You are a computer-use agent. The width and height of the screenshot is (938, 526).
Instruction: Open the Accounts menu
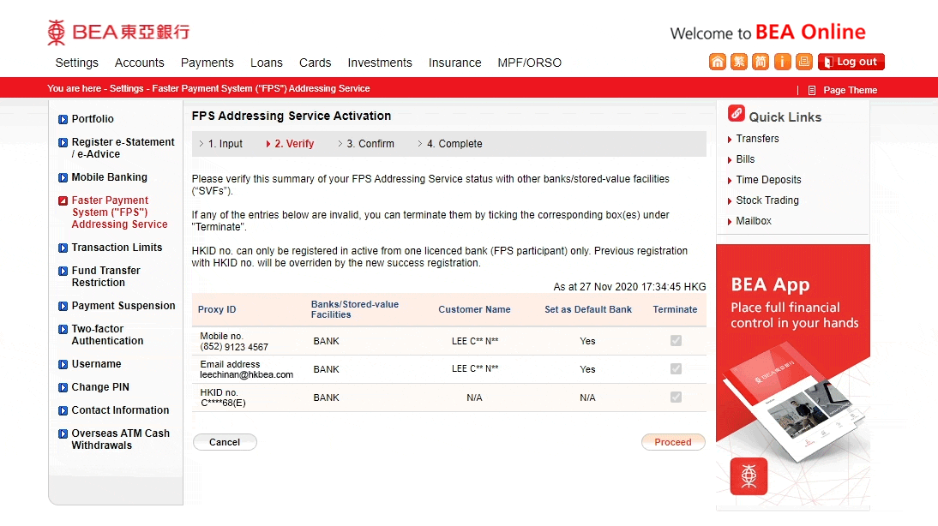click(x=140, y=63)
